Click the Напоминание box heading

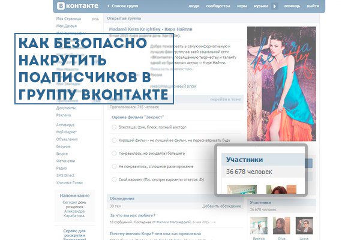(74, 196)
